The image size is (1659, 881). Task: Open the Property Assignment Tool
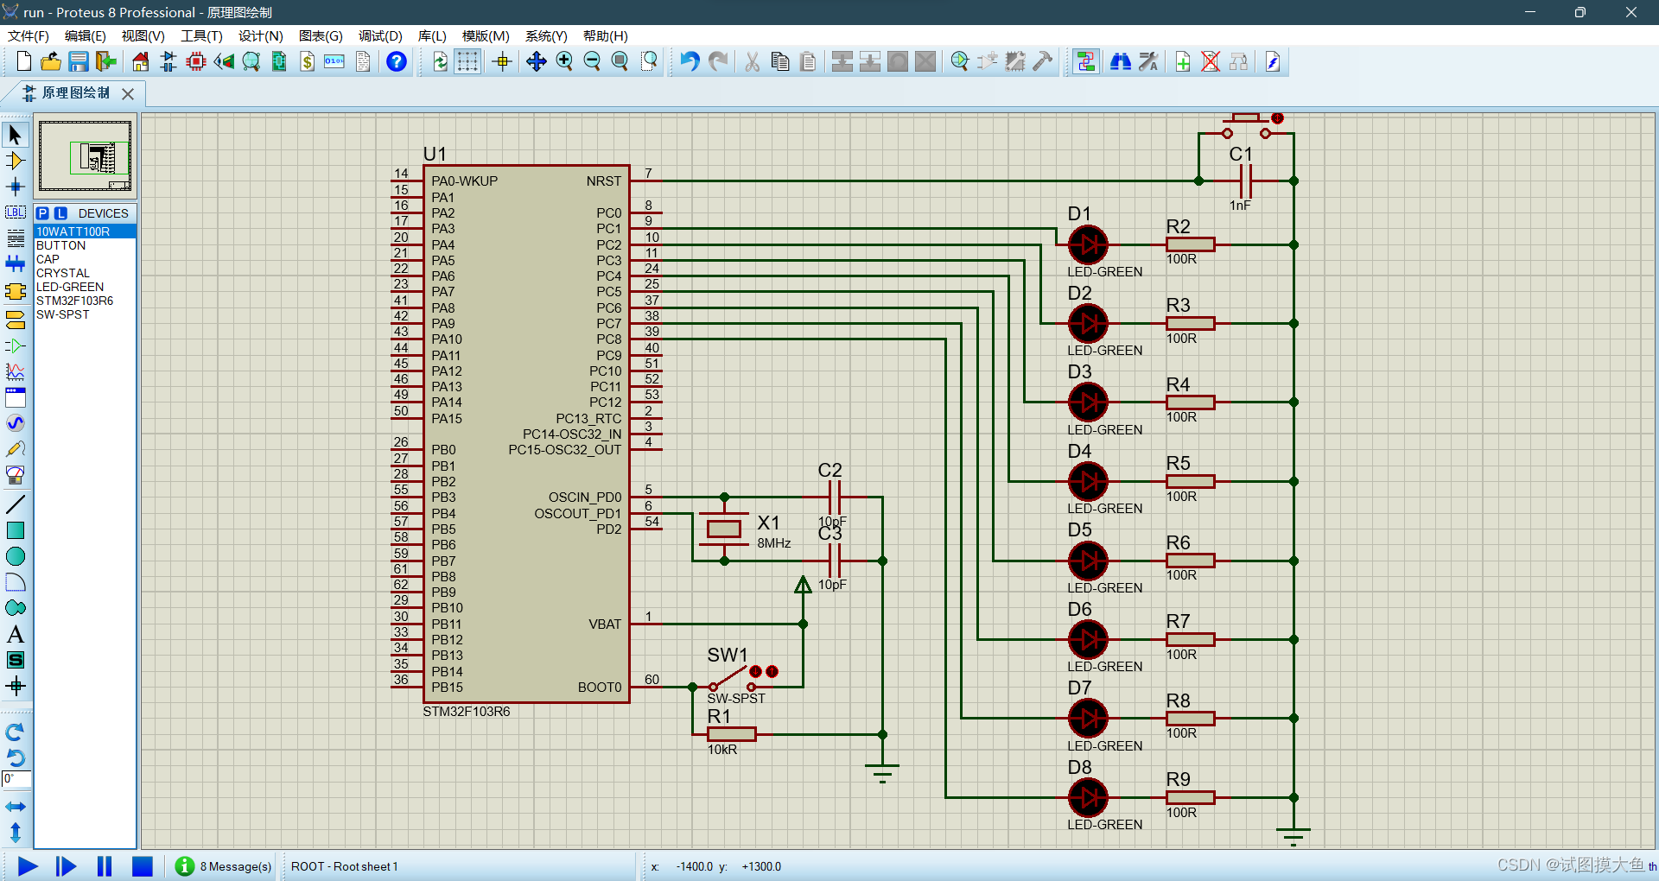point(1149,61)
